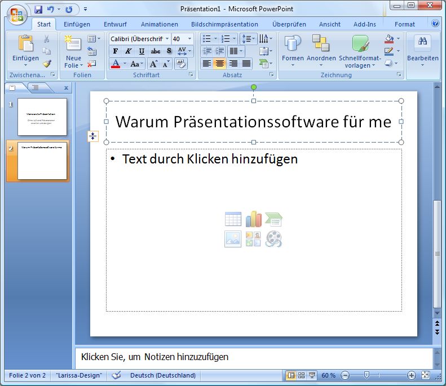The image size is (446, 386).
Task: Expand Schnellformatvorlagen quick styles
Action: (x=360, y=51)
